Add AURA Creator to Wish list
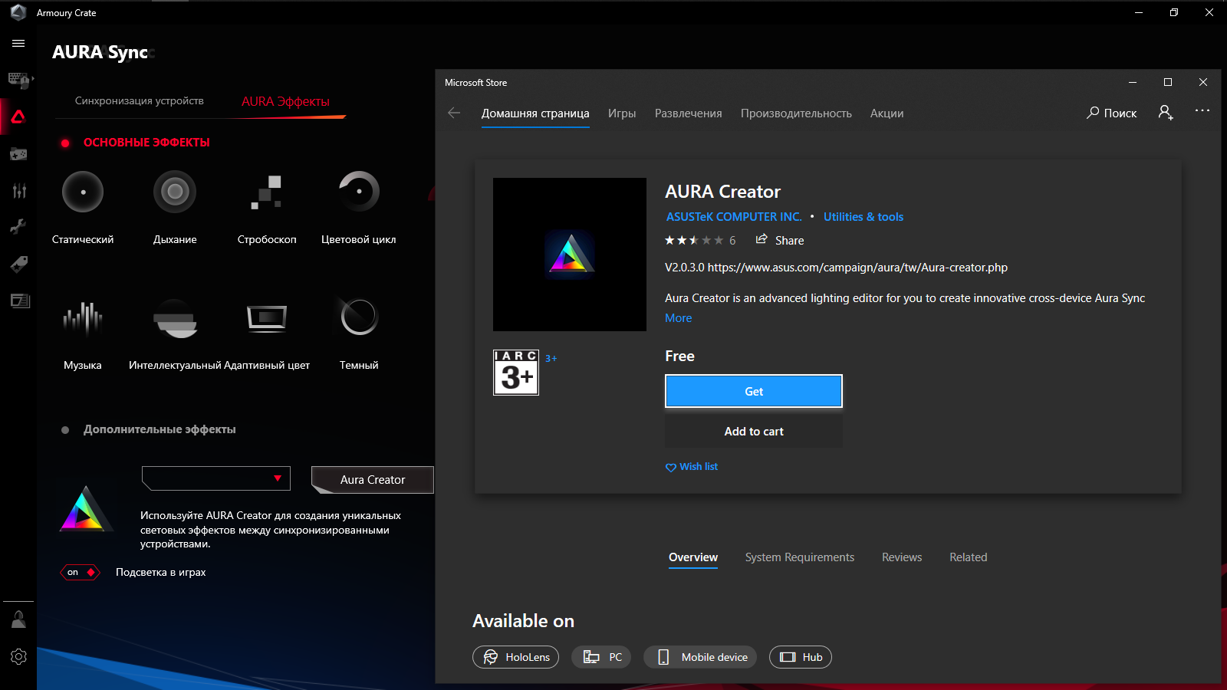Viewport: 1227px width, 690px height. pos(692,467)
